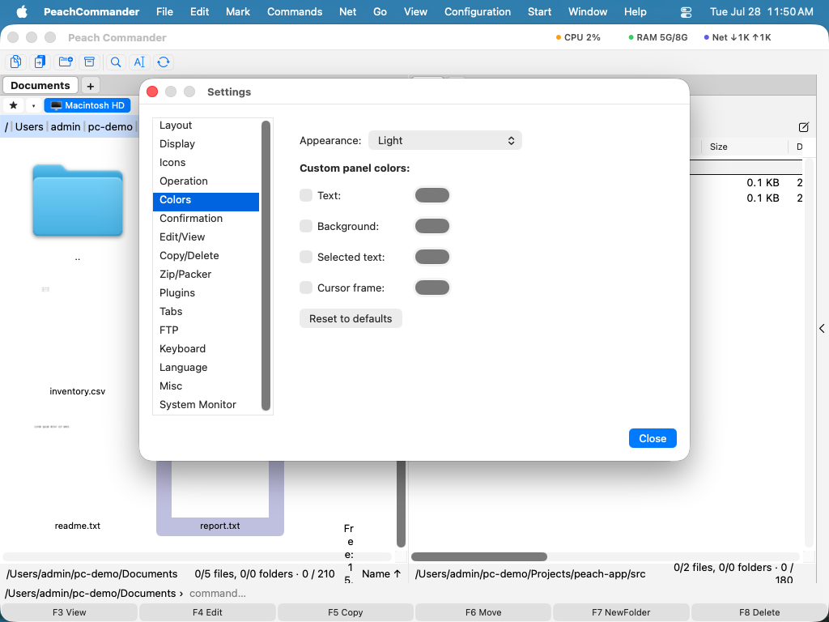Screen dimensions: 829x622
Task: Pick the Background color swatch
Action: (432, 226)
